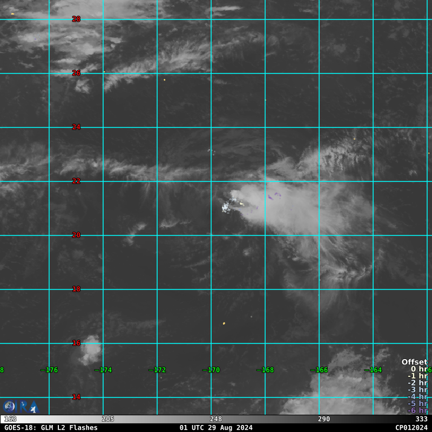
Task: Click the colorbar value 205
Action: 107,420
